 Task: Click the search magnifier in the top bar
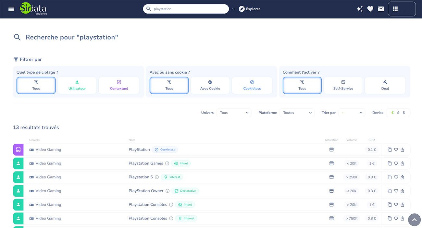pos(149,9)
